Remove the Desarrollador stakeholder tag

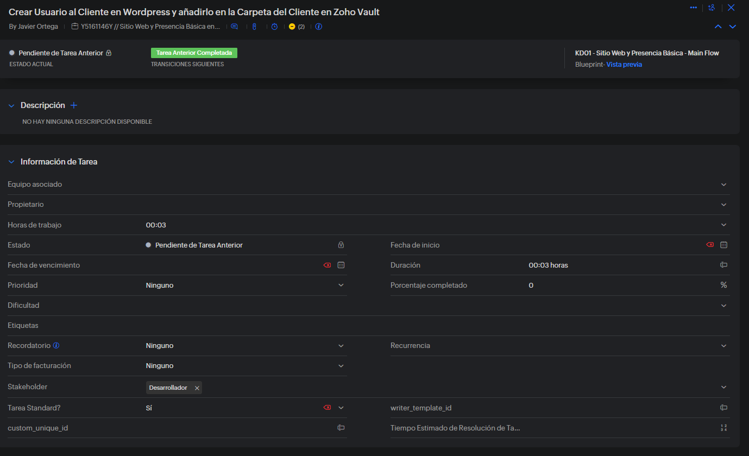tap(197, 388)
